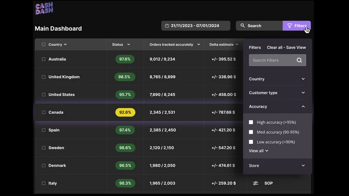The image size is (349, 196).
Task: Click the sliders icon beside SOP
Action: coord(256,183)
